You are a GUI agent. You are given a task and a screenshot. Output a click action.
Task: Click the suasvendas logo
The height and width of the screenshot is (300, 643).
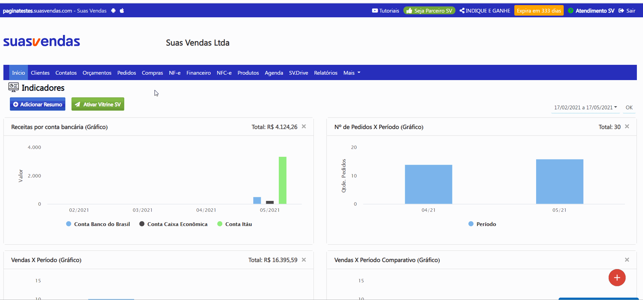42,41
